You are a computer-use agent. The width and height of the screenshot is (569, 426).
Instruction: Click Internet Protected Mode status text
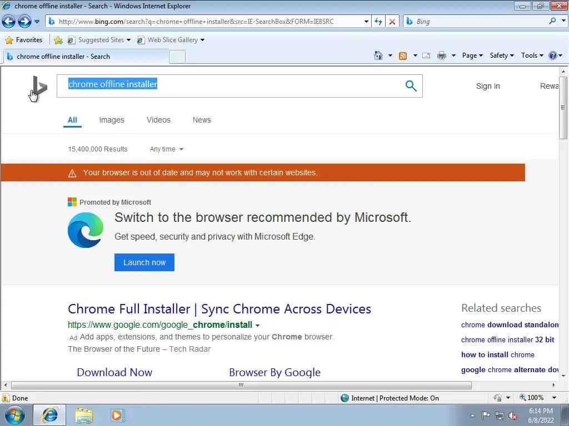(x=395, y=398)
